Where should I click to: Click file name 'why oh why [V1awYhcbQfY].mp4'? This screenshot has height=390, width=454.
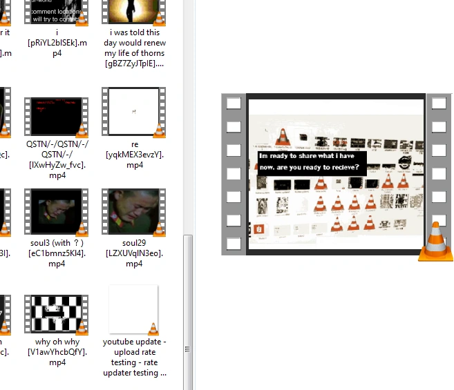(57, 352)
